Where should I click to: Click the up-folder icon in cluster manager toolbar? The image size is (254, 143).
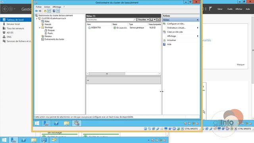[x=45, y=11]
